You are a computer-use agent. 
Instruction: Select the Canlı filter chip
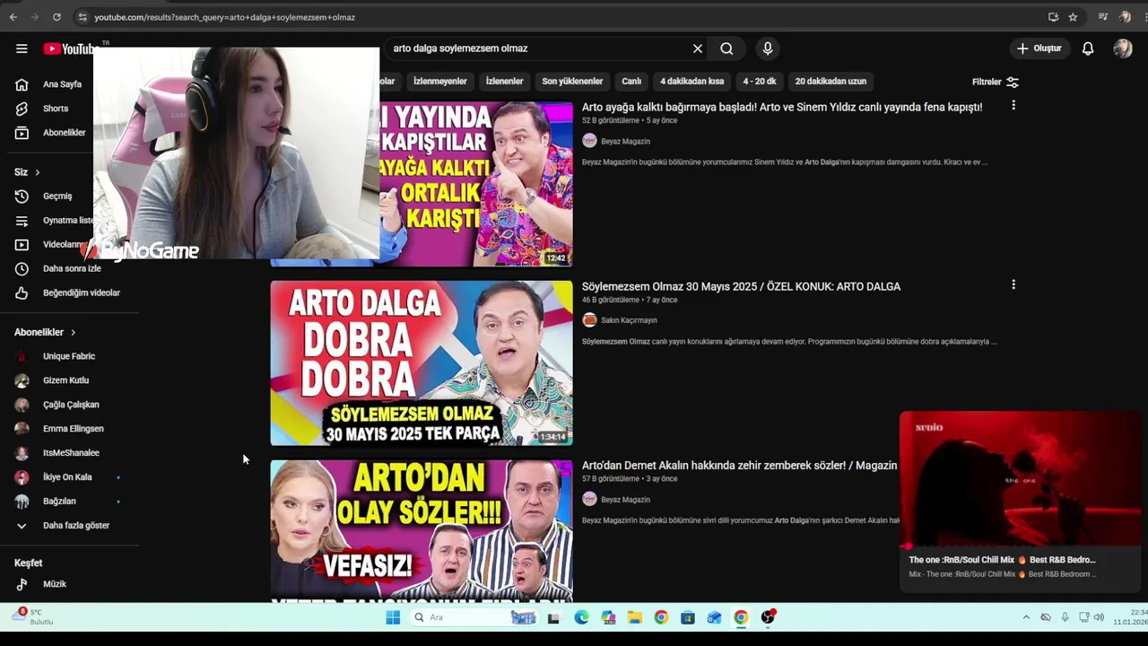[631, 81]
